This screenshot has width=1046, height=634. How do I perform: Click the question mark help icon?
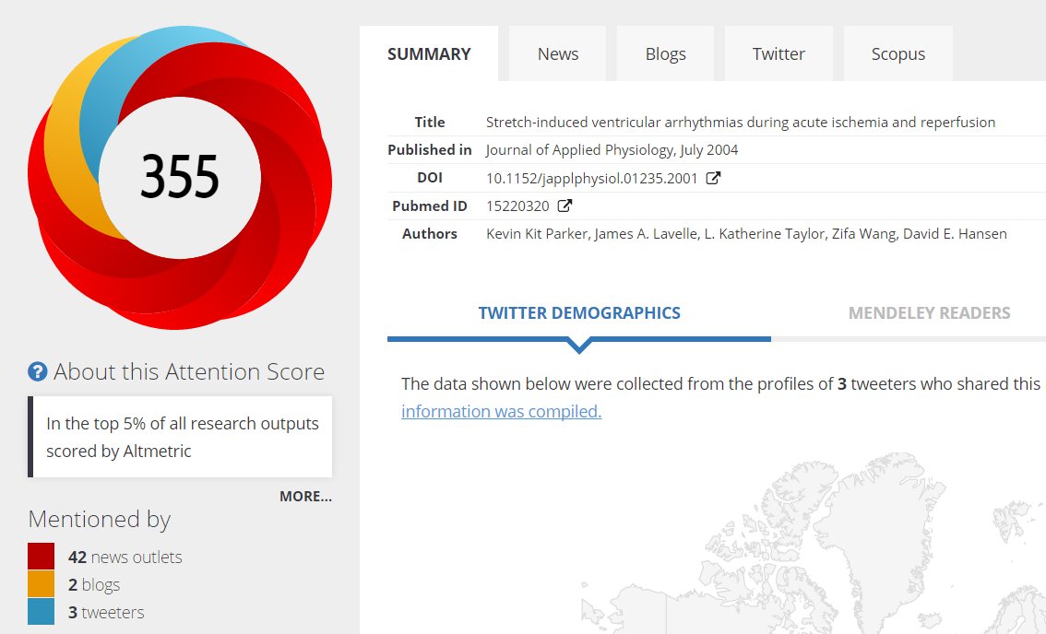[37, 371]
